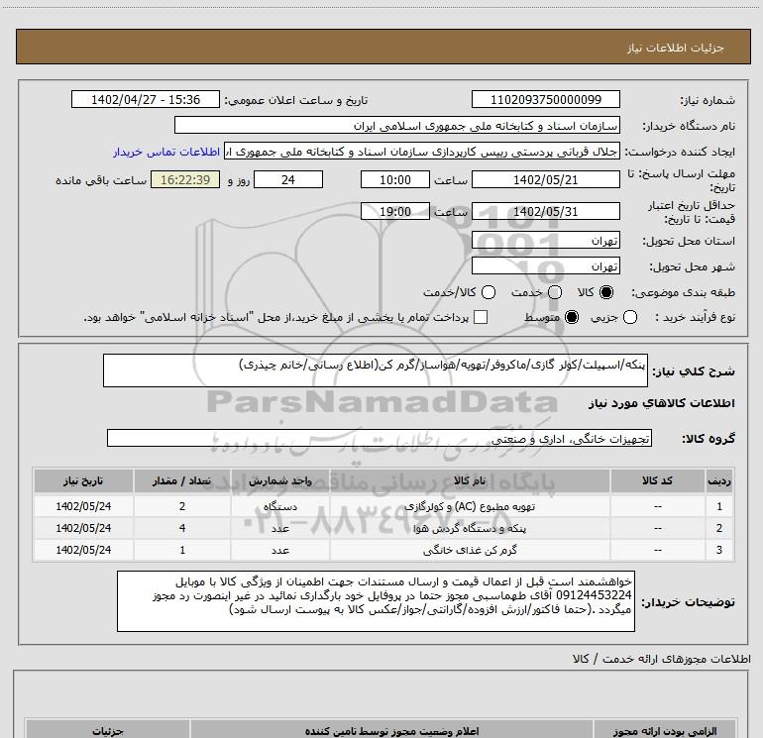
Task: Click the buyer organization name field
Action: [x=397, y=126]
